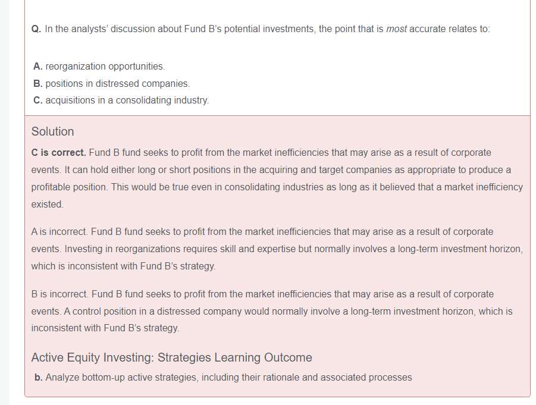
Task: Click 'inconsistent with Fund B's strategy.' final line
Action: [x=105, y=328]
